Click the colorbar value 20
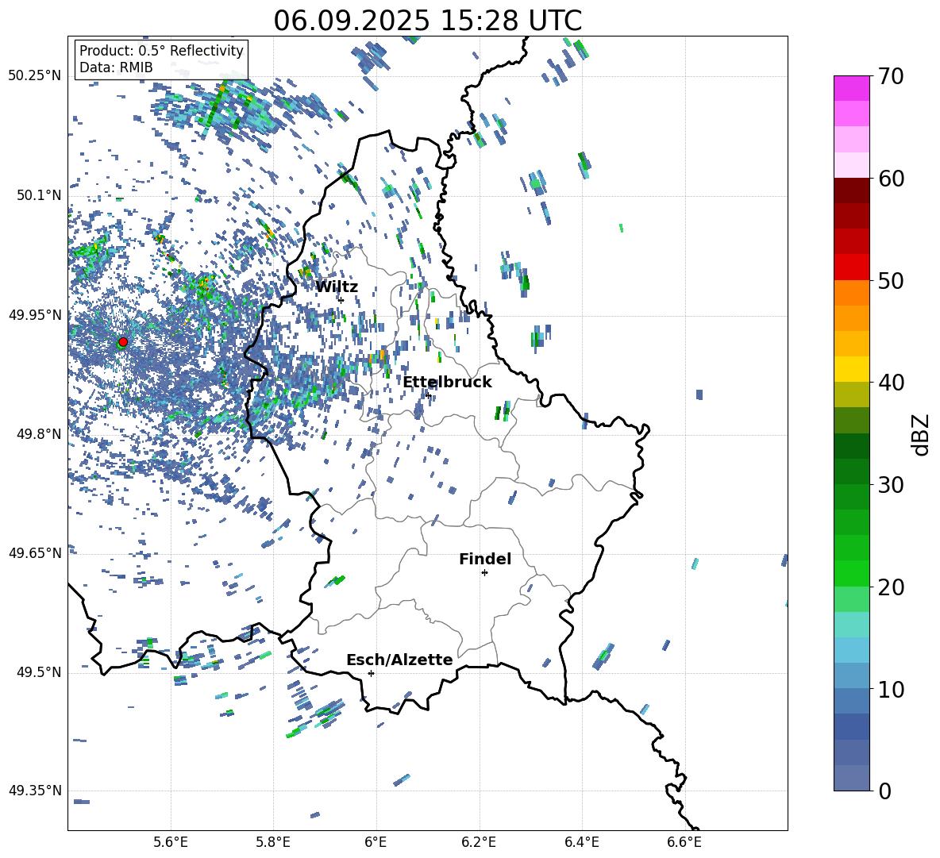The height and width of the screenshot is (858, 940). (x=891, y=587)
